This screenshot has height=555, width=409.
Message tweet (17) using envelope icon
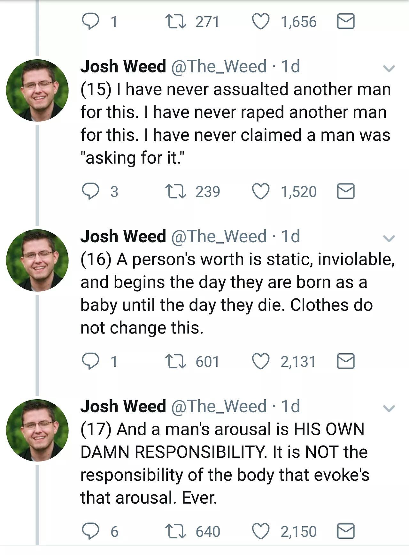coord(346,531)
